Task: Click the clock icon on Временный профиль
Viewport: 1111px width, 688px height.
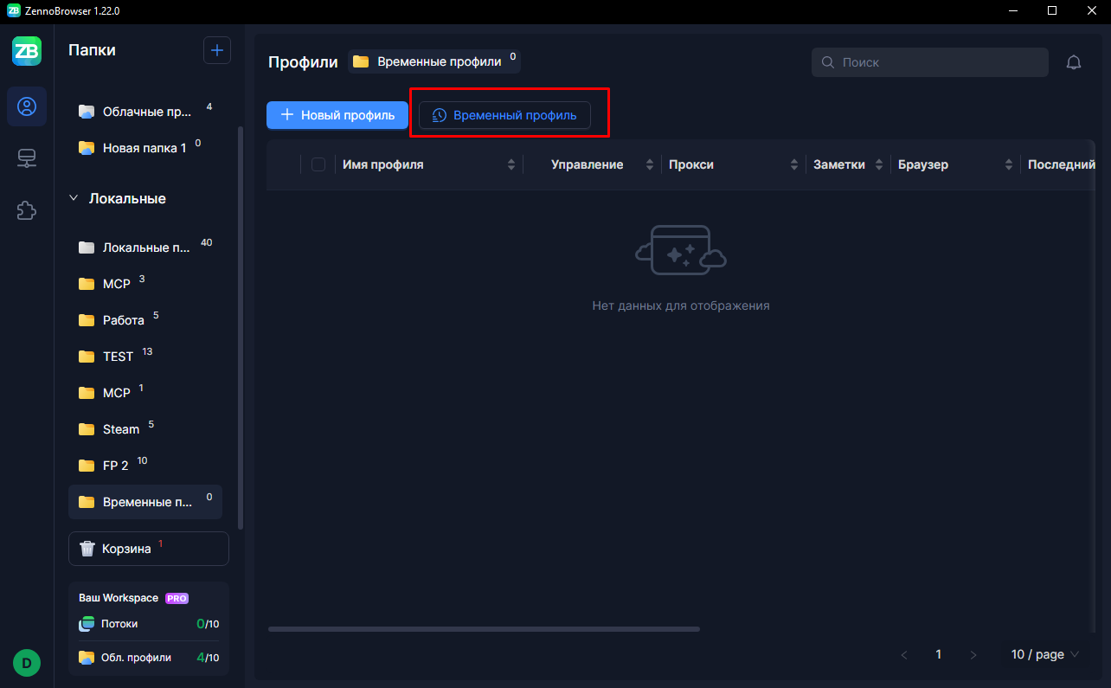Action: (x=439, y=115)
